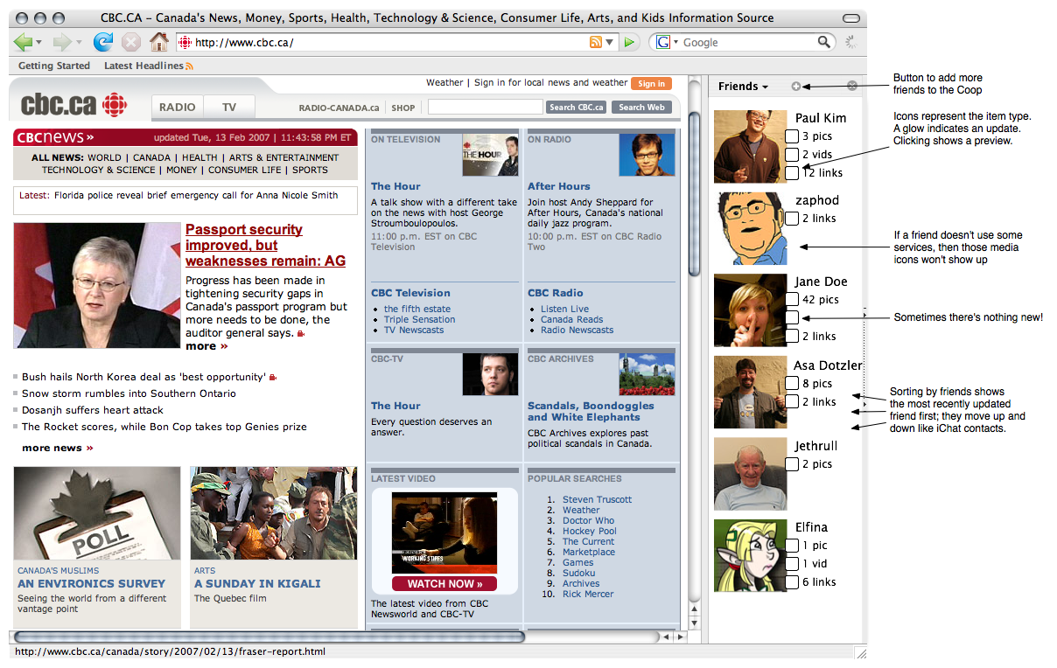Click the orange RSS feed icon in the address bar

(x=596, y=42)
